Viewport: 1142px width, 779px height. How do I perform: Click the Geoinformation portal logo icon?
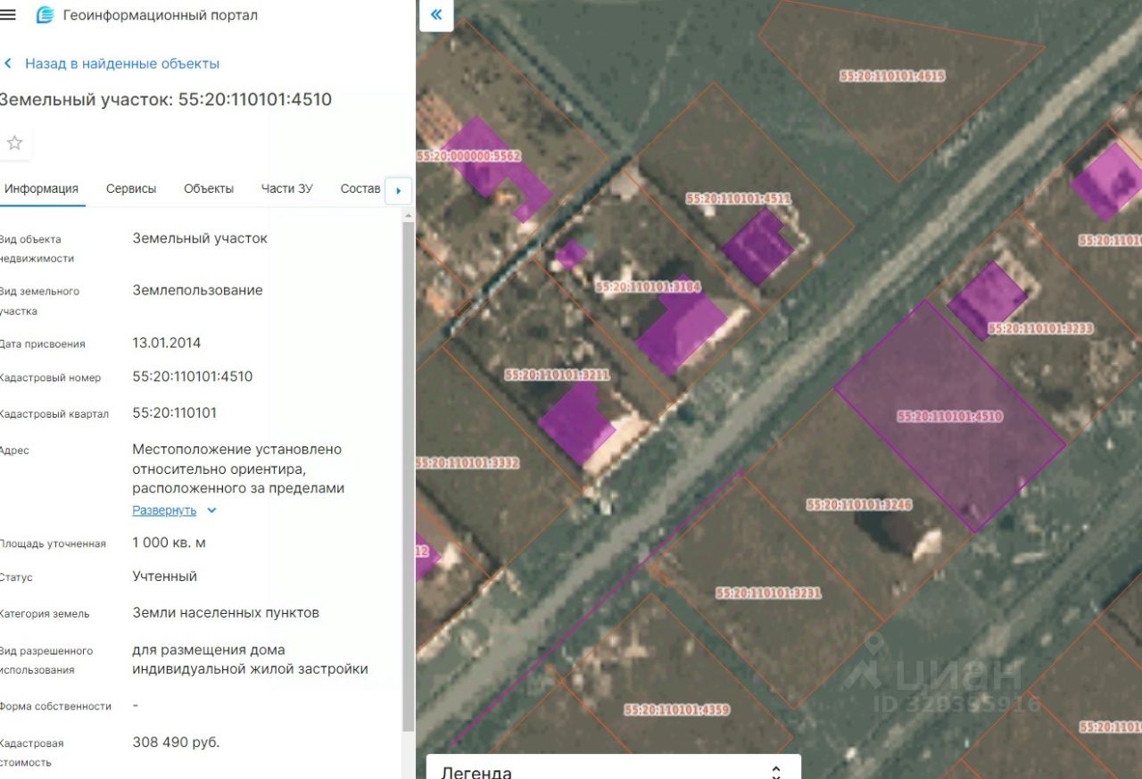tap(45, 15)
